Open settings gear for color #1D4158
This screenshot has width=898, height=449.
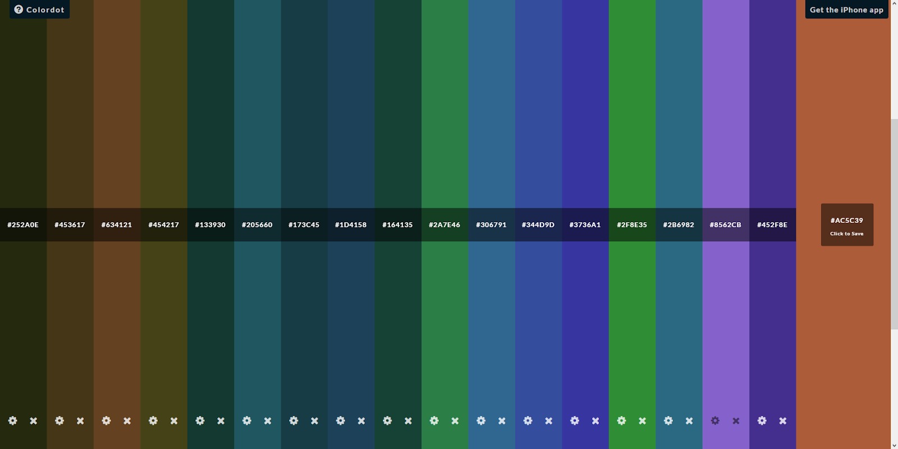pos(341,420)
